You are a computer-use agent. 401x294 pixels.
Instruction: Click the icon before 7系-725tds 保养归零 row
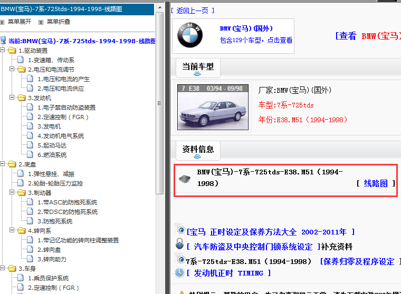coord(180,259)
